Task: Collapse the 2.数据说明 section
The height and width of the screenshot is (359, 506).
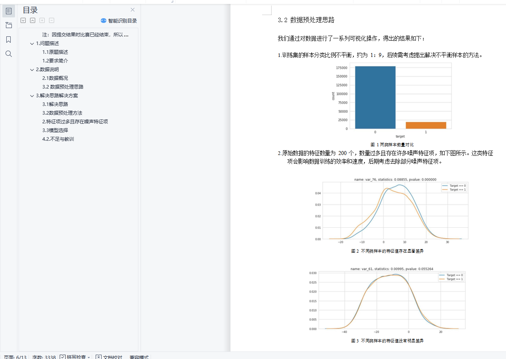Action: 32,70
